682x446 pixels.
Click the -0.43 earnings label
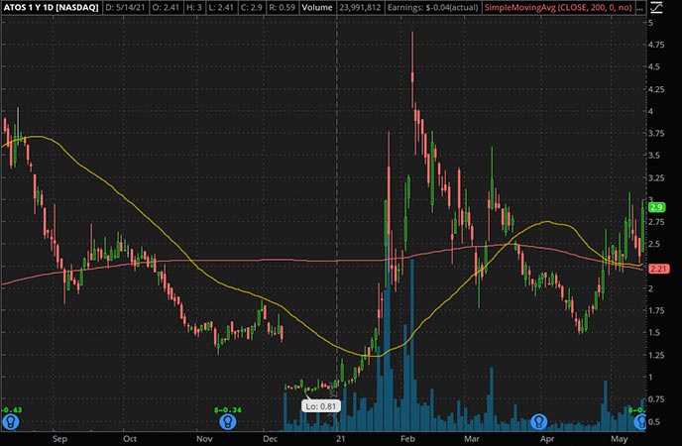point(11,410)
